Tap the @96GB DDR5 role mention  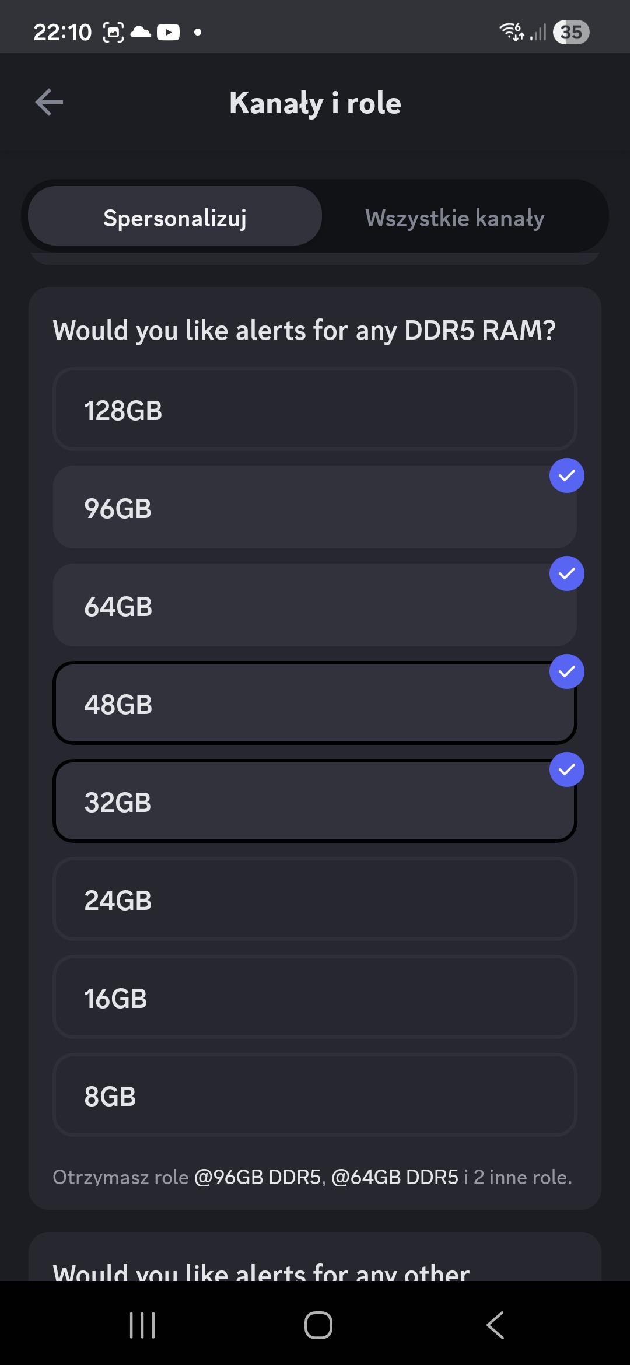pyautogui.click(x=257, y=1177)
